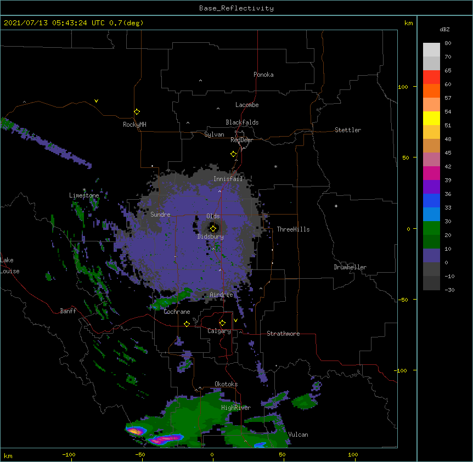
Task: Select the green 30 dBZ legend swatch
Action: 431,228
